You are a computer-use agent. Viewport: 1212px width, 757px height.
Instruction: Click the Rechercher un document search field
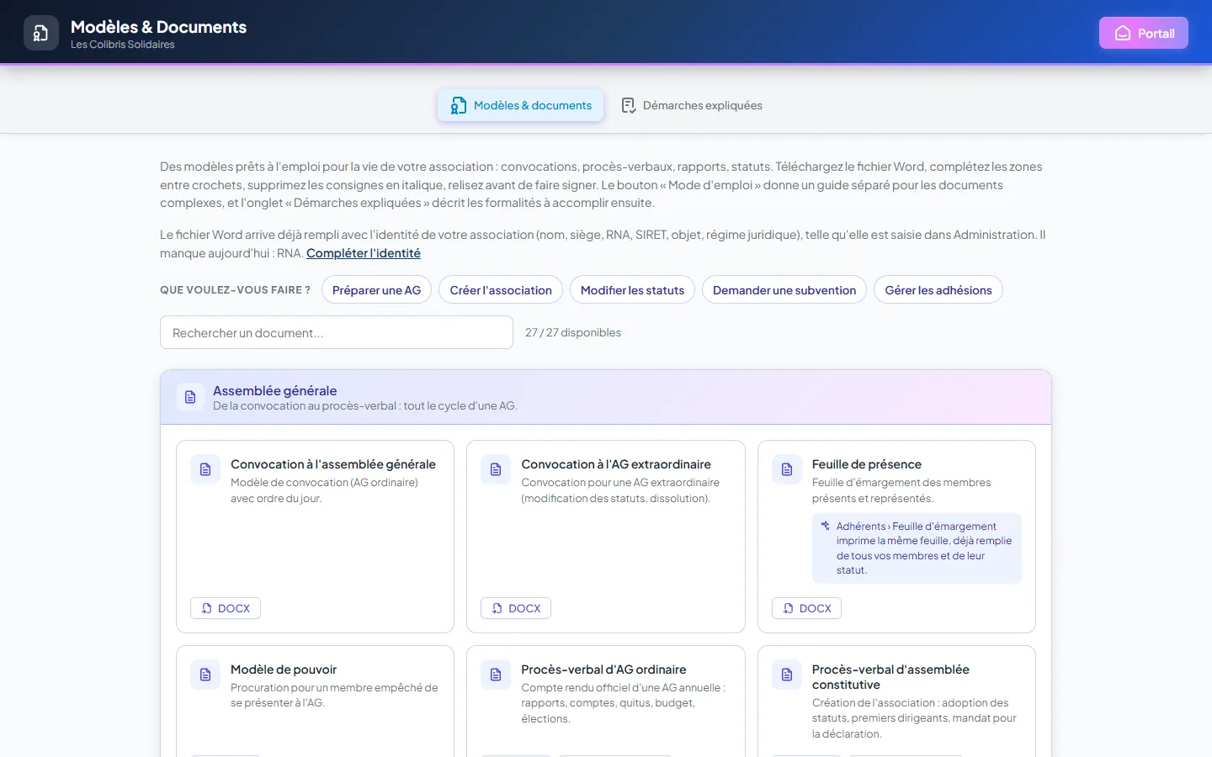pos(337,332)
